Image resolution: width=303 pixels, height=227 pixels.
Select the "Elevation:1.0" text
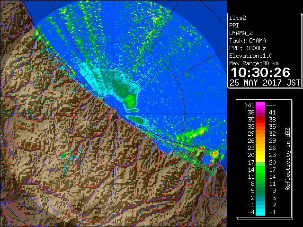click(251, 56)
